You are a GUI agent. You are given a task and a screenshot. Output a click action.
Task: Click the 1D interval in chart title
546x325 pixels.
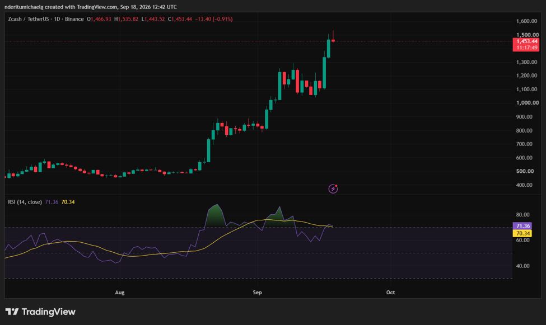click(57, 19)
